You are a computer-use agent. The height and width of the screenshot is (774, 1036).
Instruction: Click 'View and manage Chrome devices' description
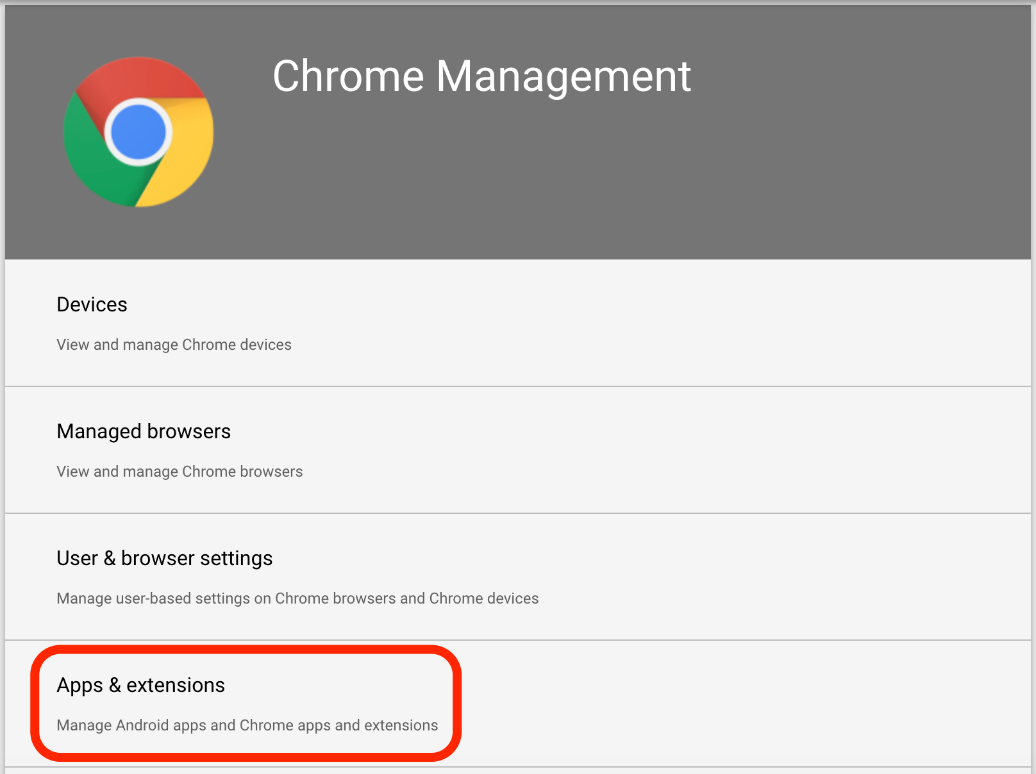tap(174, 345)
